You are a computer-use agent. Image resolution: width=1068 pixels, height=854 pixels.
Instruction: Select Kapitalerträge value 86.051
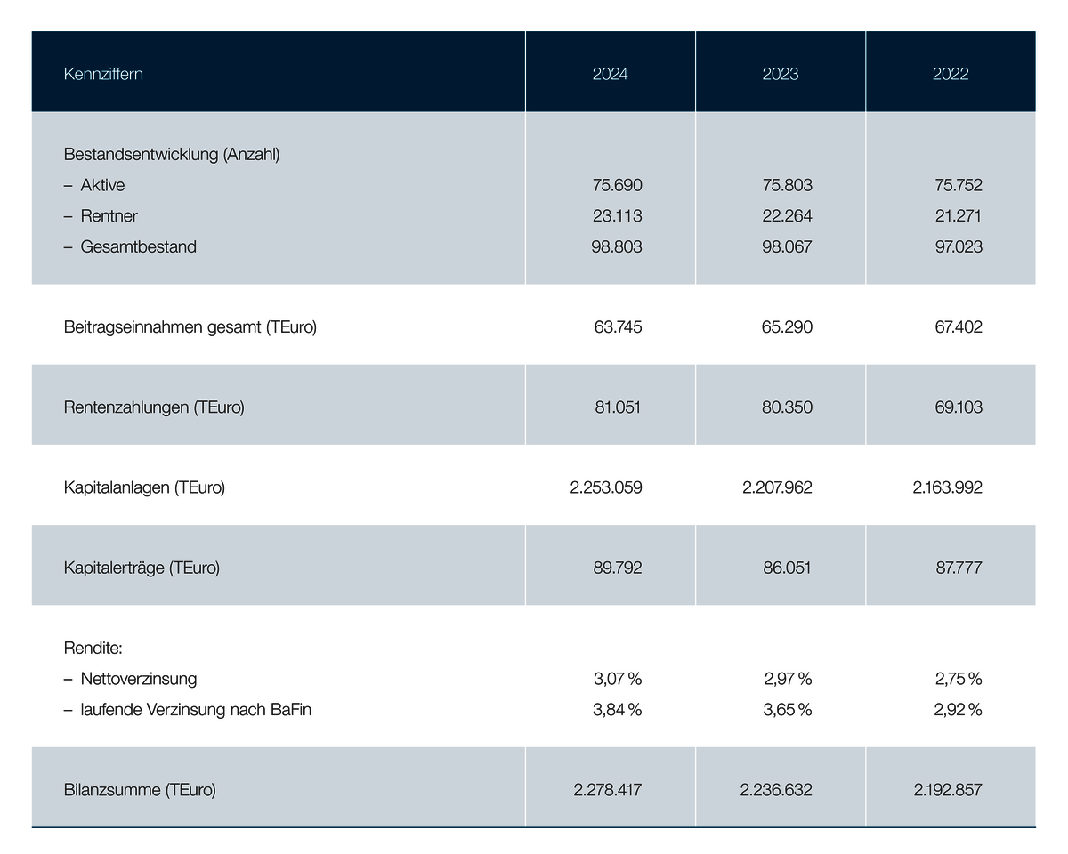[787, 568]
